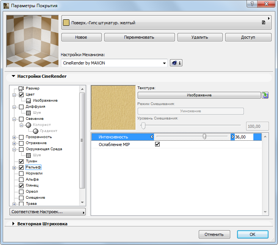278x245 pixels.
Task: Enable the Ореол checkbox
Action: point(21,192)
